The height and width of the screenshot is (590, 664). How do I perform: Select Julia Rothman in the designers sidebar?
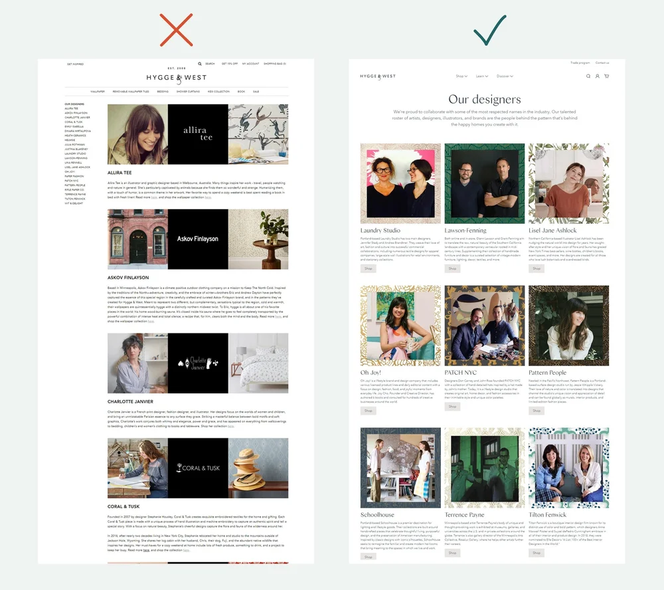75,145
